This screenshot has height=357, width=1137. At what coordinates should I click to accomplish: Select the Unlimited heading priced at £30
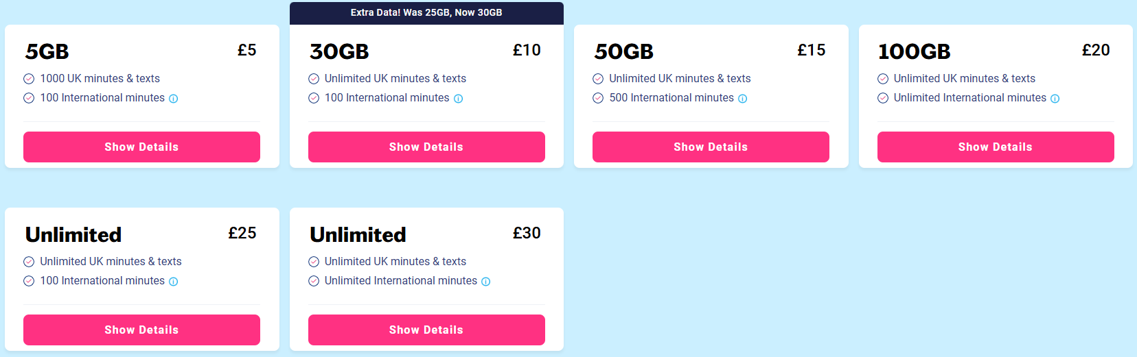pos(358,234)
